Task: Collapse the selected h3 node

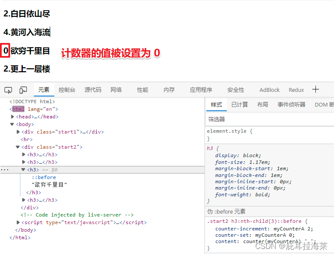Action: pos(23,170)
